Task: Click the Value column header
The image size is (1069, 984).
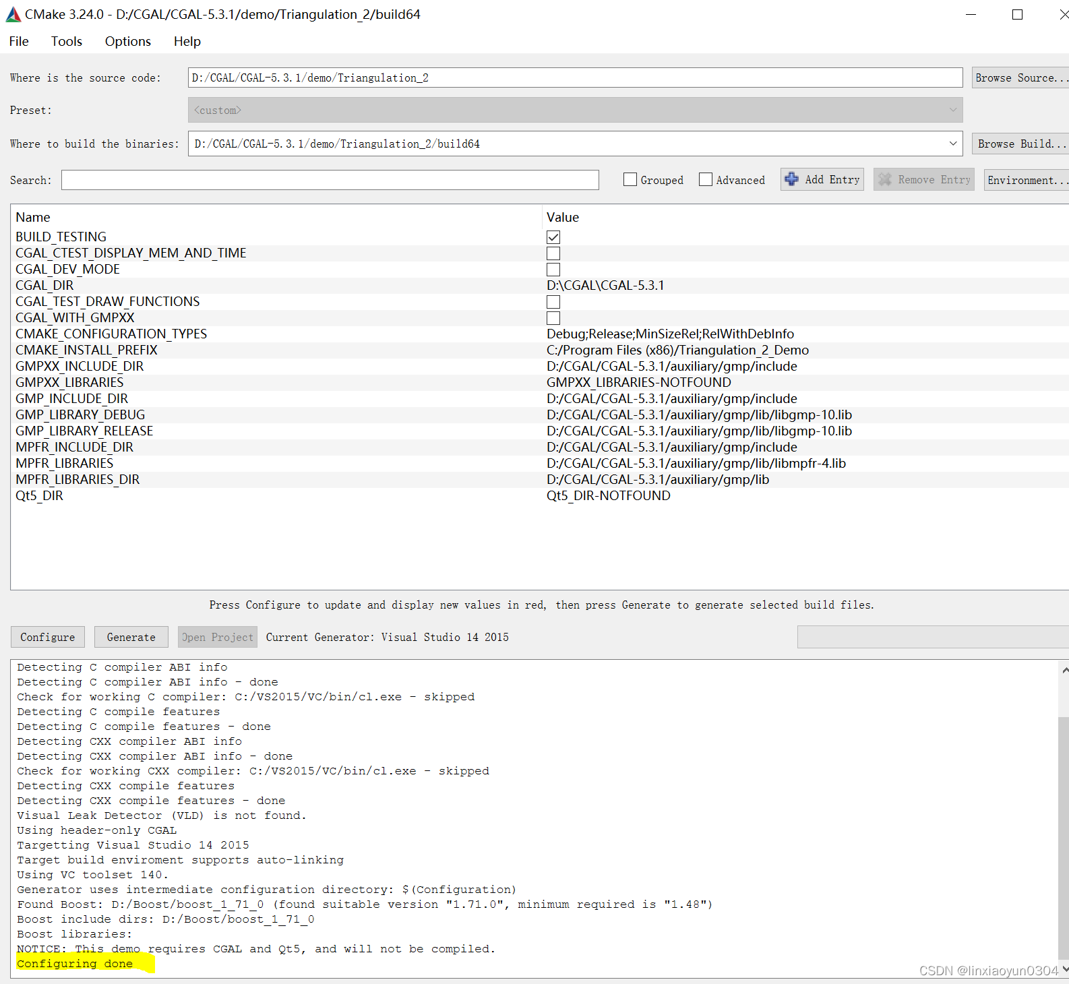Action: pyautogui.click(x=563, y=217)
